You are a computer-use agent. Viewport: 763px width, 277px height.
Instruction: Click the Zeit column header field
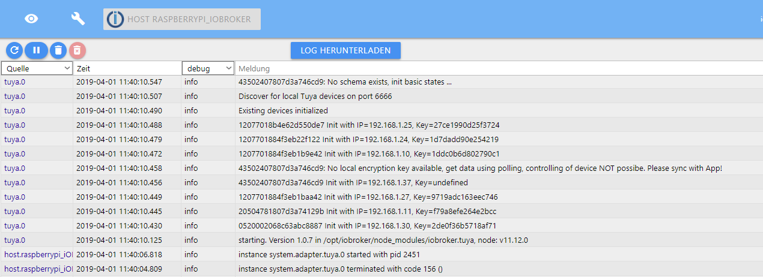127,68
